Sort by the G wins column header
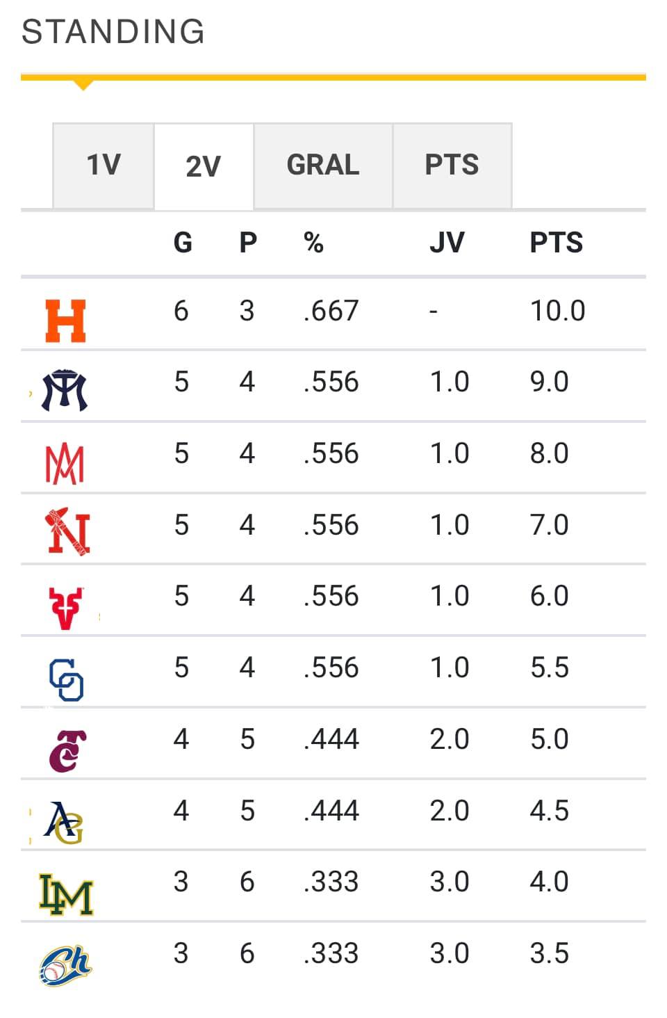 click(183, 243)
